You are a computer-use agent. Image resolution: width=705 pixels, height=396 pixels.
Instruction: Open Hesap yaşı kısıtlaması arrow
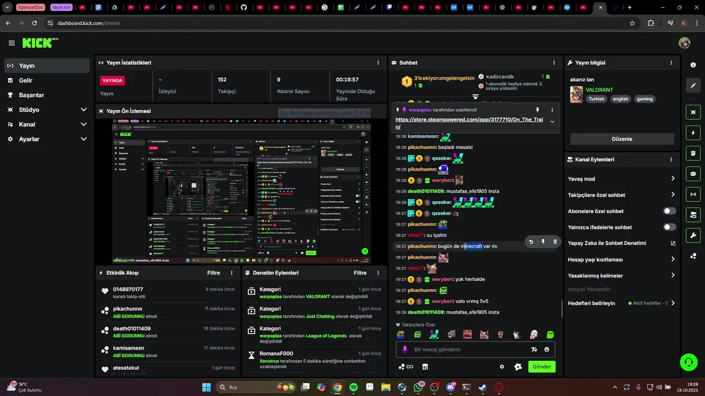(x=673, y=260)
